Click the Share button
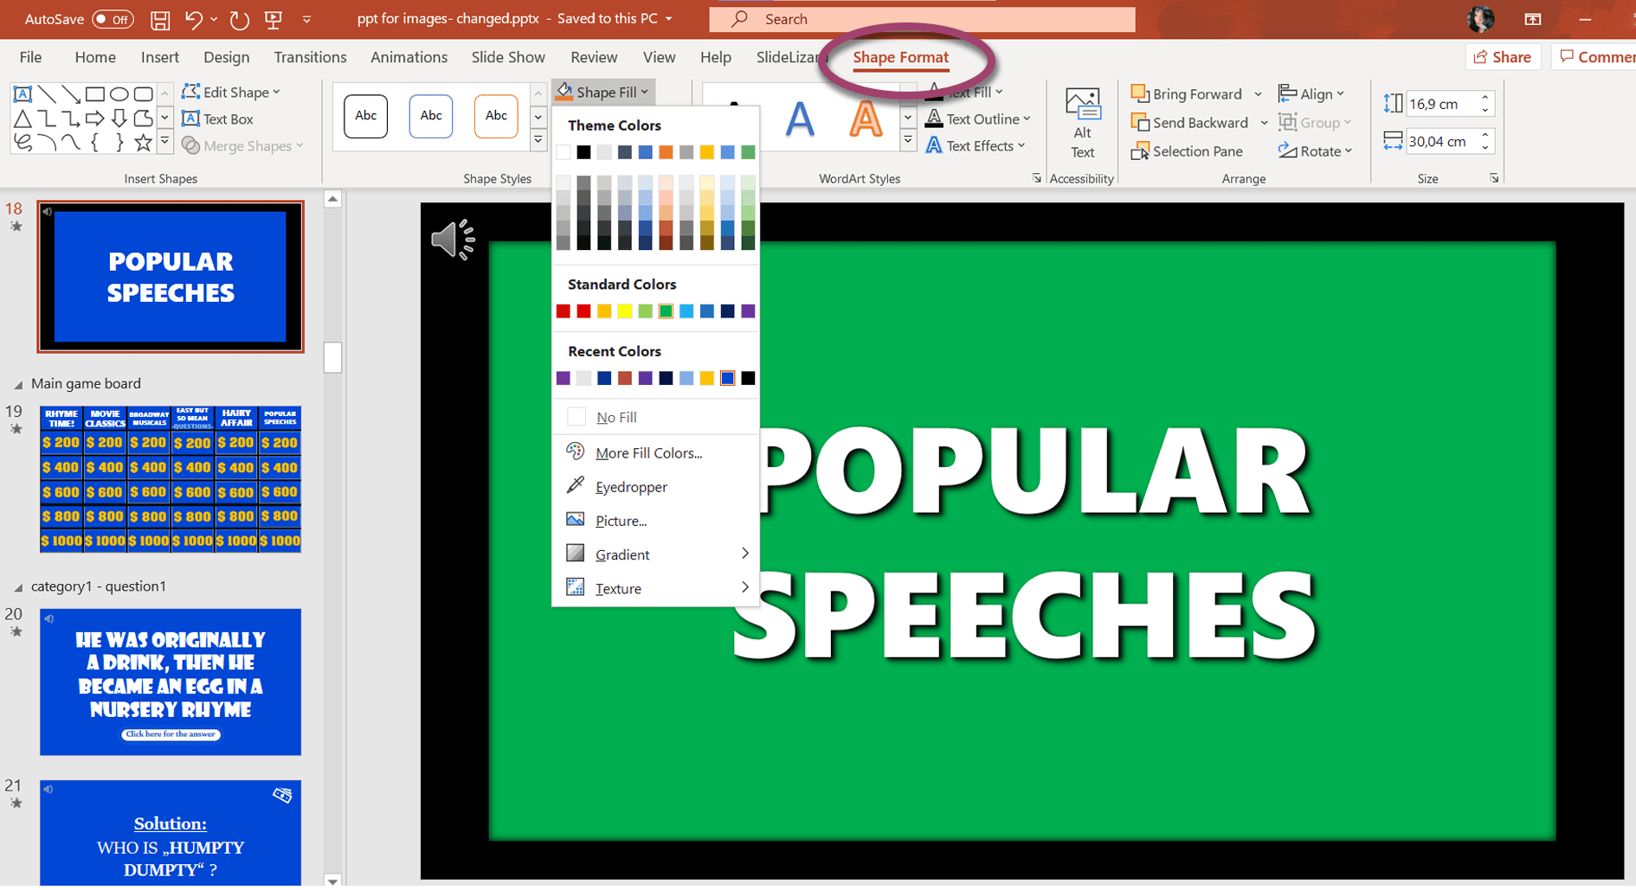This screenshot has width=1636, height=890. pos(1504,56)
